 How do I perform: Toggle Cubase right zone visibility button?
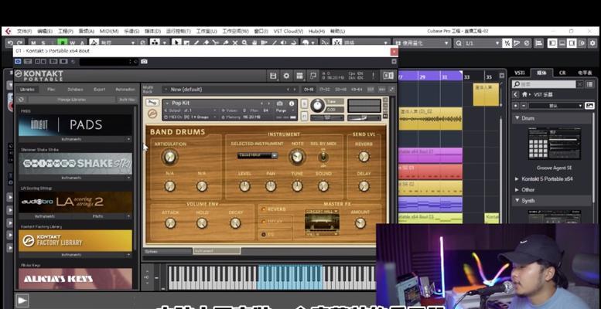tap(572, 43)
